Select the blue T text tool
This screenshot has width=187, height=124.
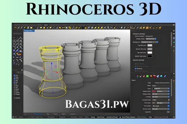click(14, 63)
